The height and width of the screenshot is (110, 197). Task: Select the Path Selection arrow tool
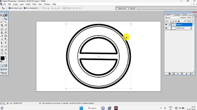[2, 43]
